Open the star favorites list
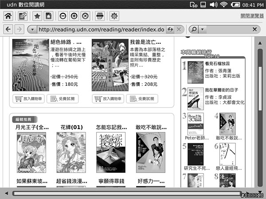 [x=37, y=16]
